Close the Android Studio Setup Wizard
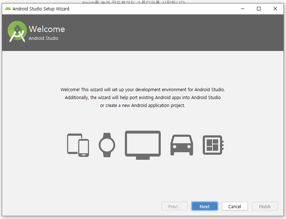The width and height of the screenshot is (286, 219). pos(275,9)
